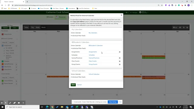The height and width of the screenshot is (109, 194).
Task: Reload the page in Chrome
Action: [x=9, y=5]
